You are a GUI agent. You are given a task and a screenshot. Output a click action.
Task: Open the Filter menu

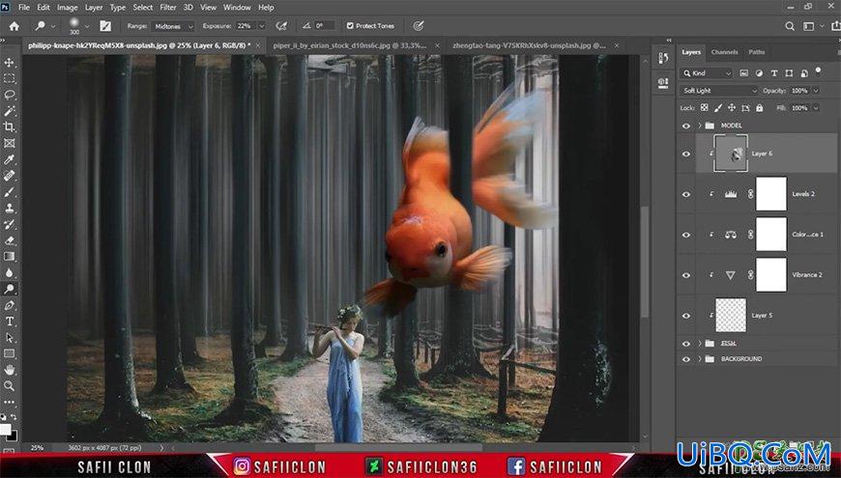(x=168, y=8)
